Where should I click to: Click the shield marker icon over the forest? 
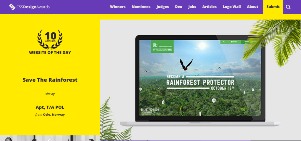click(x=214, y=100)
